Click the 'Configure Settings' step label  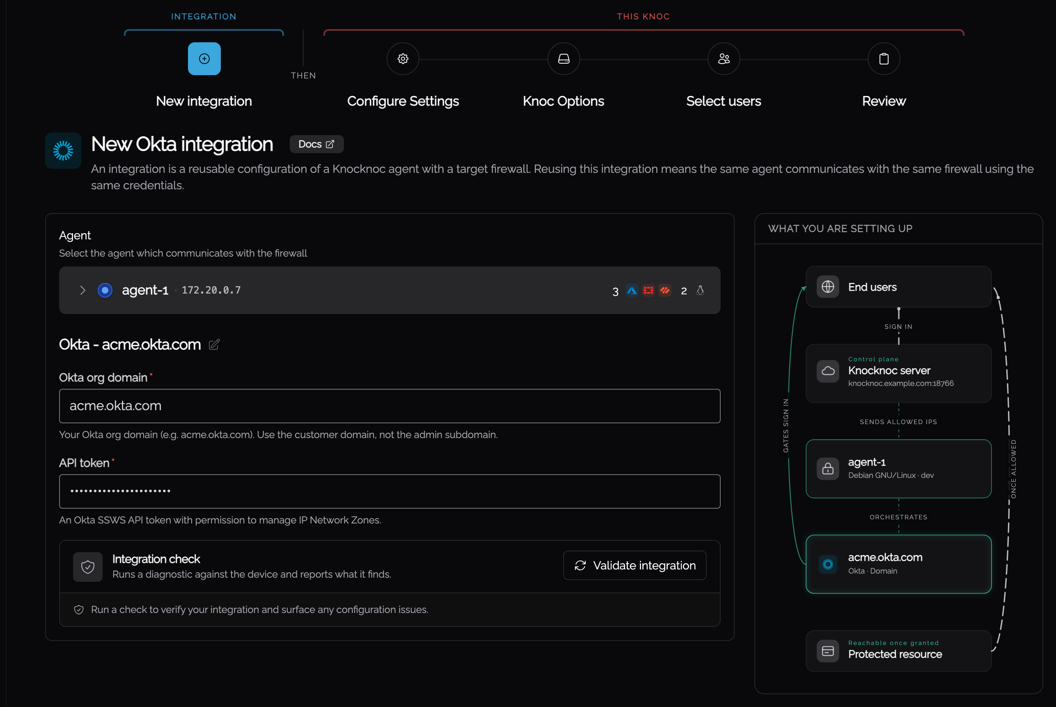(403, 101)
